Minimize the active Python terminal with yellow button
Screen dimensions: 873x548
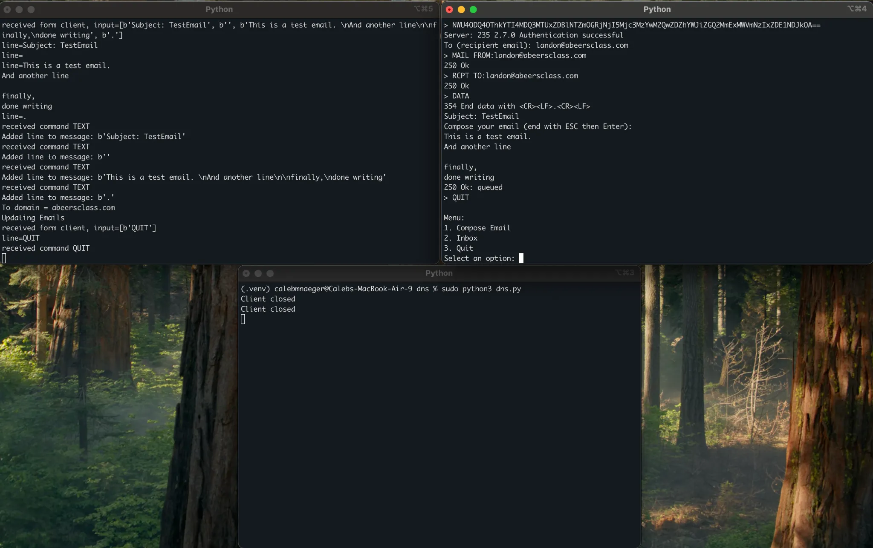point(461,9)
